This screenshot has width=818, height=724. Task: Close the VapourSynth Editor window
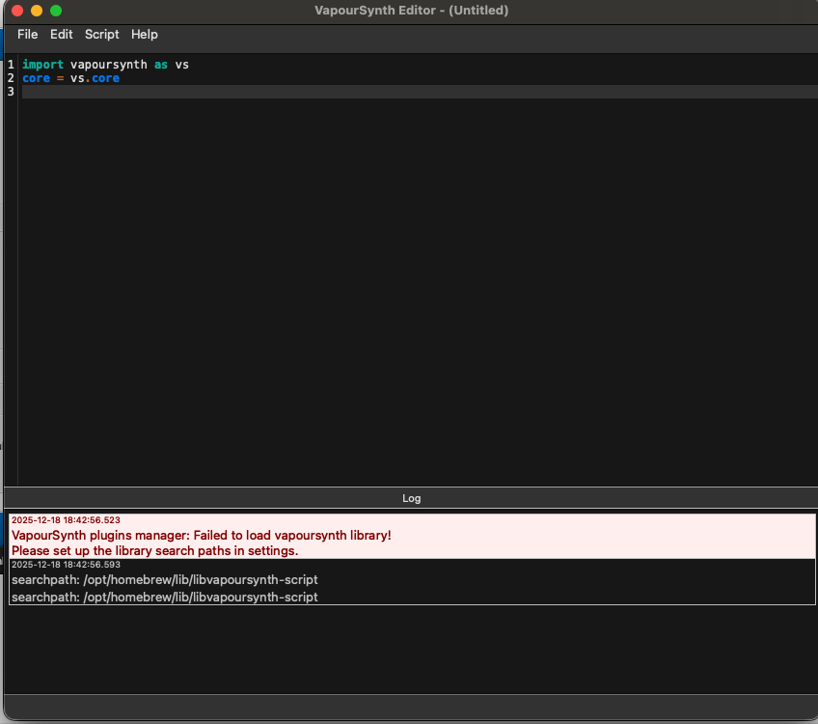17,11
